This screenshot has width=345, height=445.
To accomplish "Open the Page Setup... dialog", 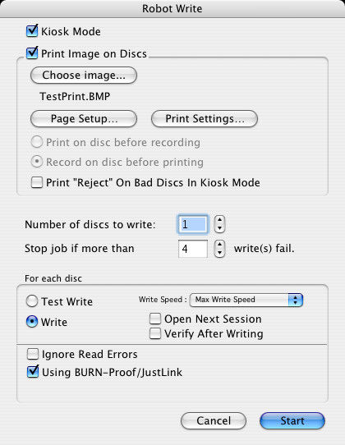I will pyautogui.click(x=84, y=118).
